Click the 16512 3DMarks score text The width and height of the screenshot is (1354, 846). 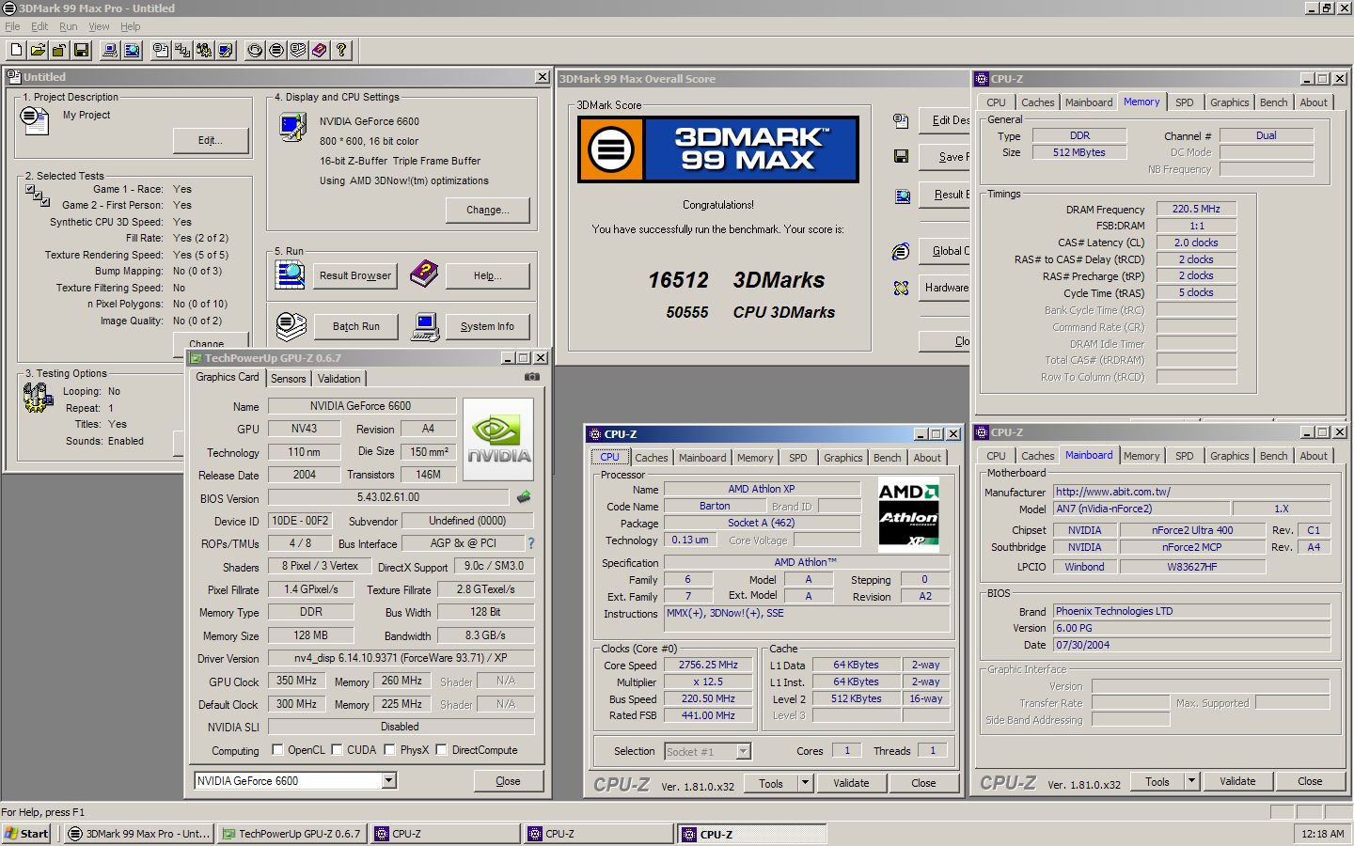(736, 280)
